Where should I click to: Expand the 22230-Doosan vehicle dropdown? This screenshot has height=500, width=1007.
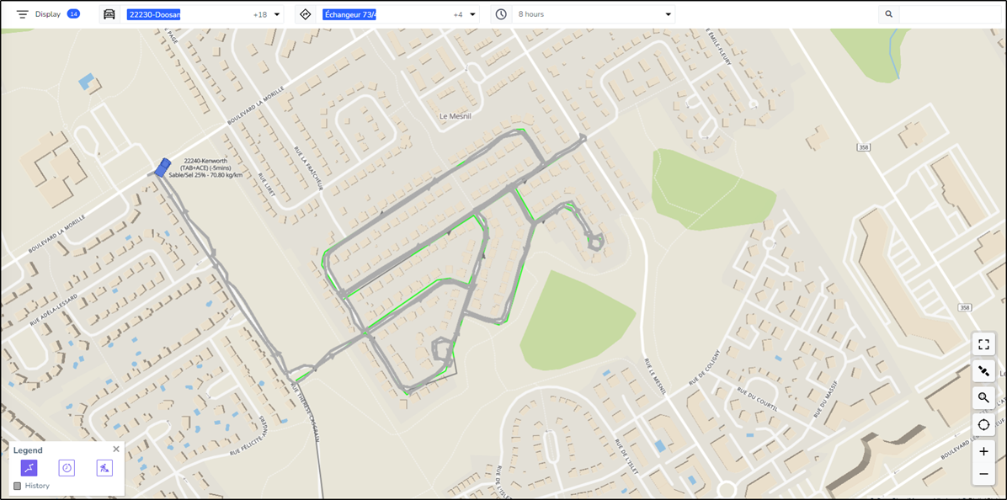coord(277,14)
